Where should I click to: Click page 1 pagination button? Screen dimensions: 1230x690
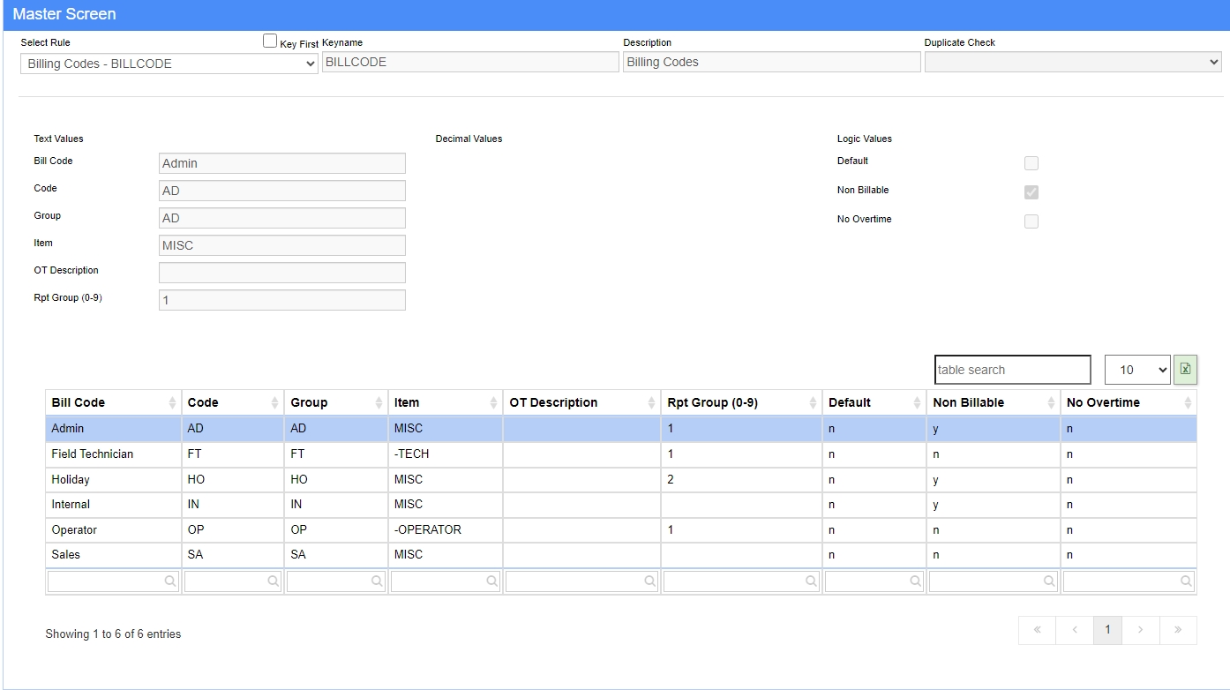coord(1107,630)
